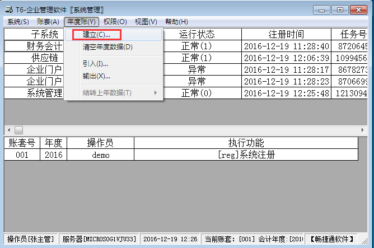374x248 pixels.
Task: Select the 系统管理 subsystem row
Action: 45,93
